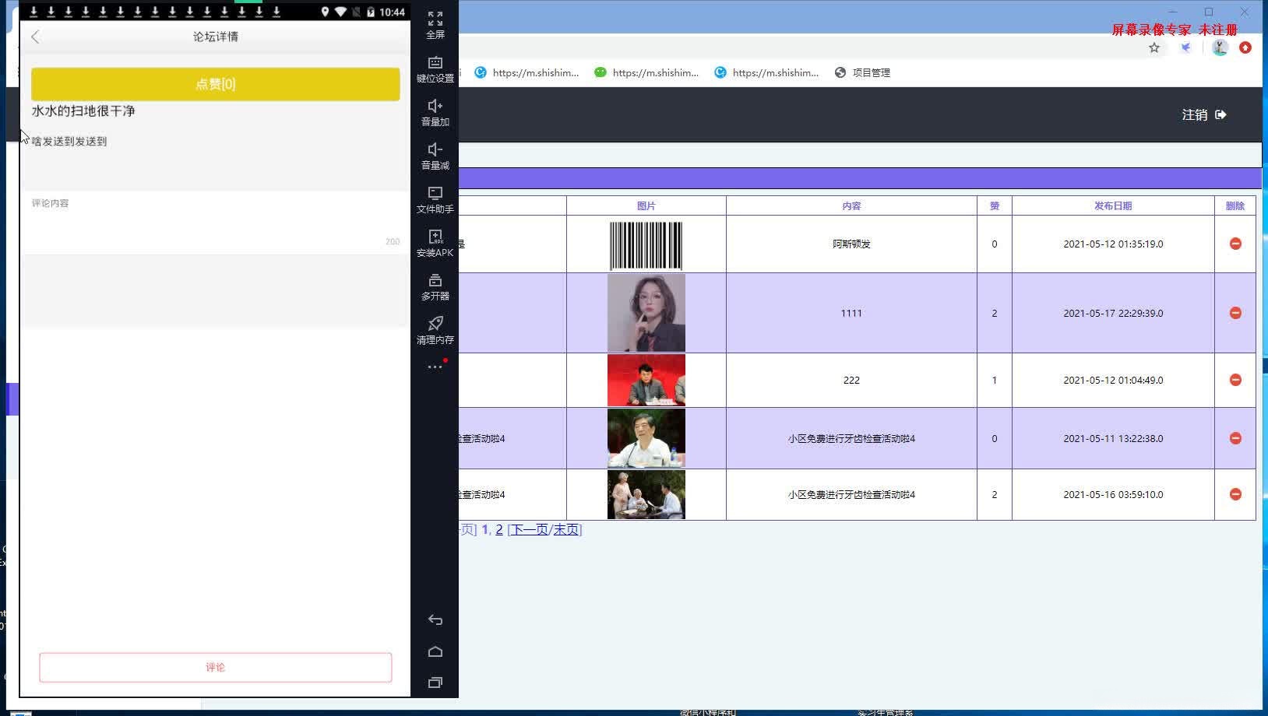Viewport: 1268px width, 716px height.
Task: Delete the row with content 222
Action: pos(1235,380)
